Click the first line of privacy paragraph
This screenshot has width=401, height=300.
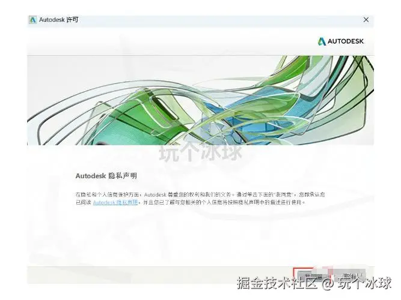pyautogui.click(x=200, y=194)
